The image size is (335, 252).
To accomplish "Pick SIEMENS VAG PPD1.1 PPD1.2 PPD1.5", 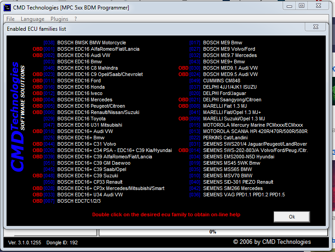I will point(244,195).
